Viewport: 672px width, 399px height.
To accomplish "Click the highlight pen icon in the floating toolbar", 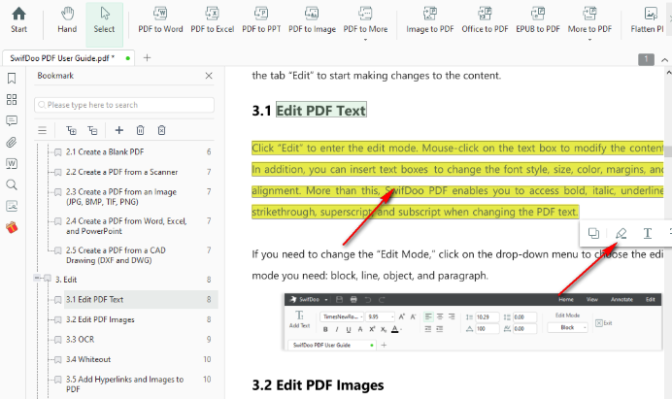I will click(621, 233).
